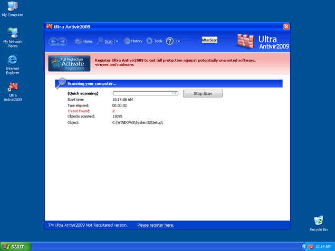335x251 pixels.
Task: Open the Windows Start menu
Action: click(x=16, y=246)
